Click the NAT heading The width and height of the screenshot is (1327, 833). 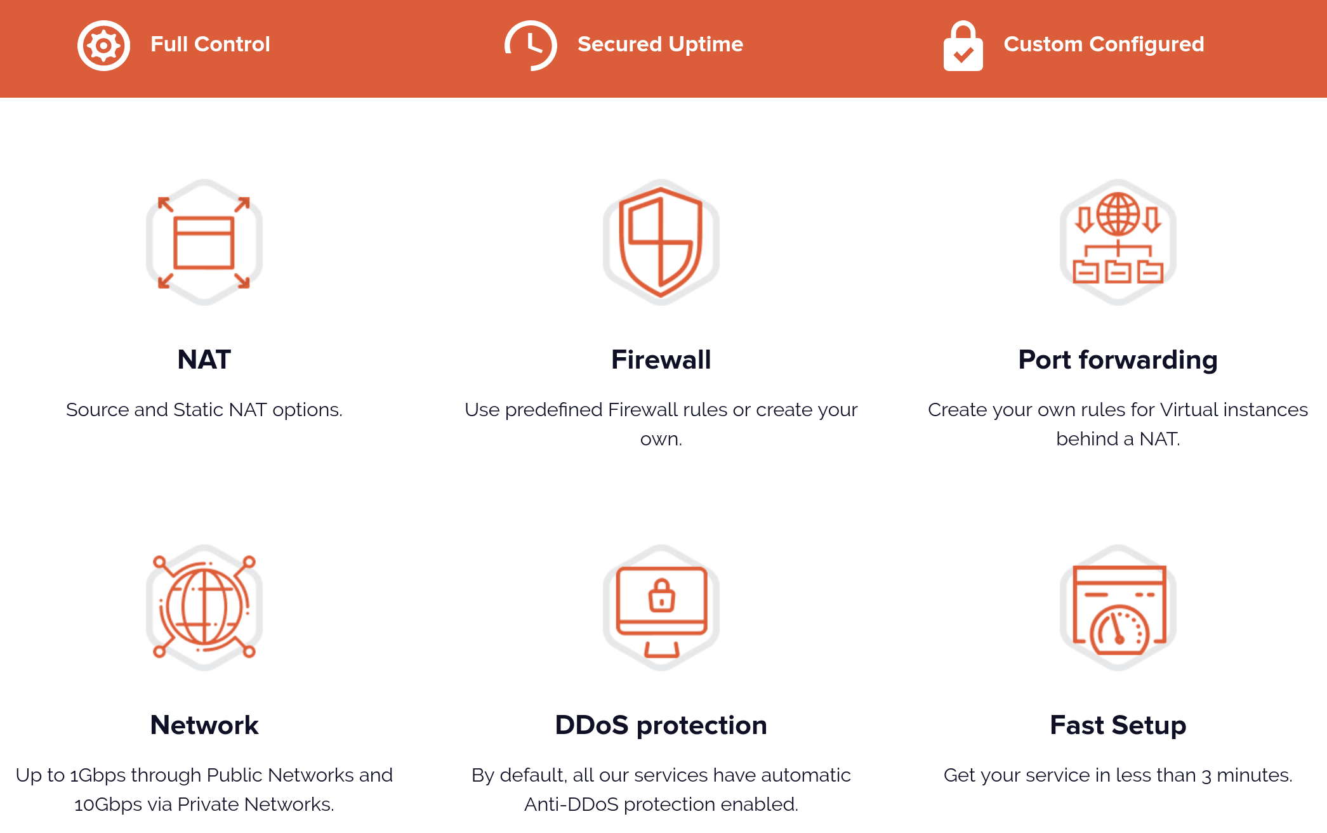(204, 359)
